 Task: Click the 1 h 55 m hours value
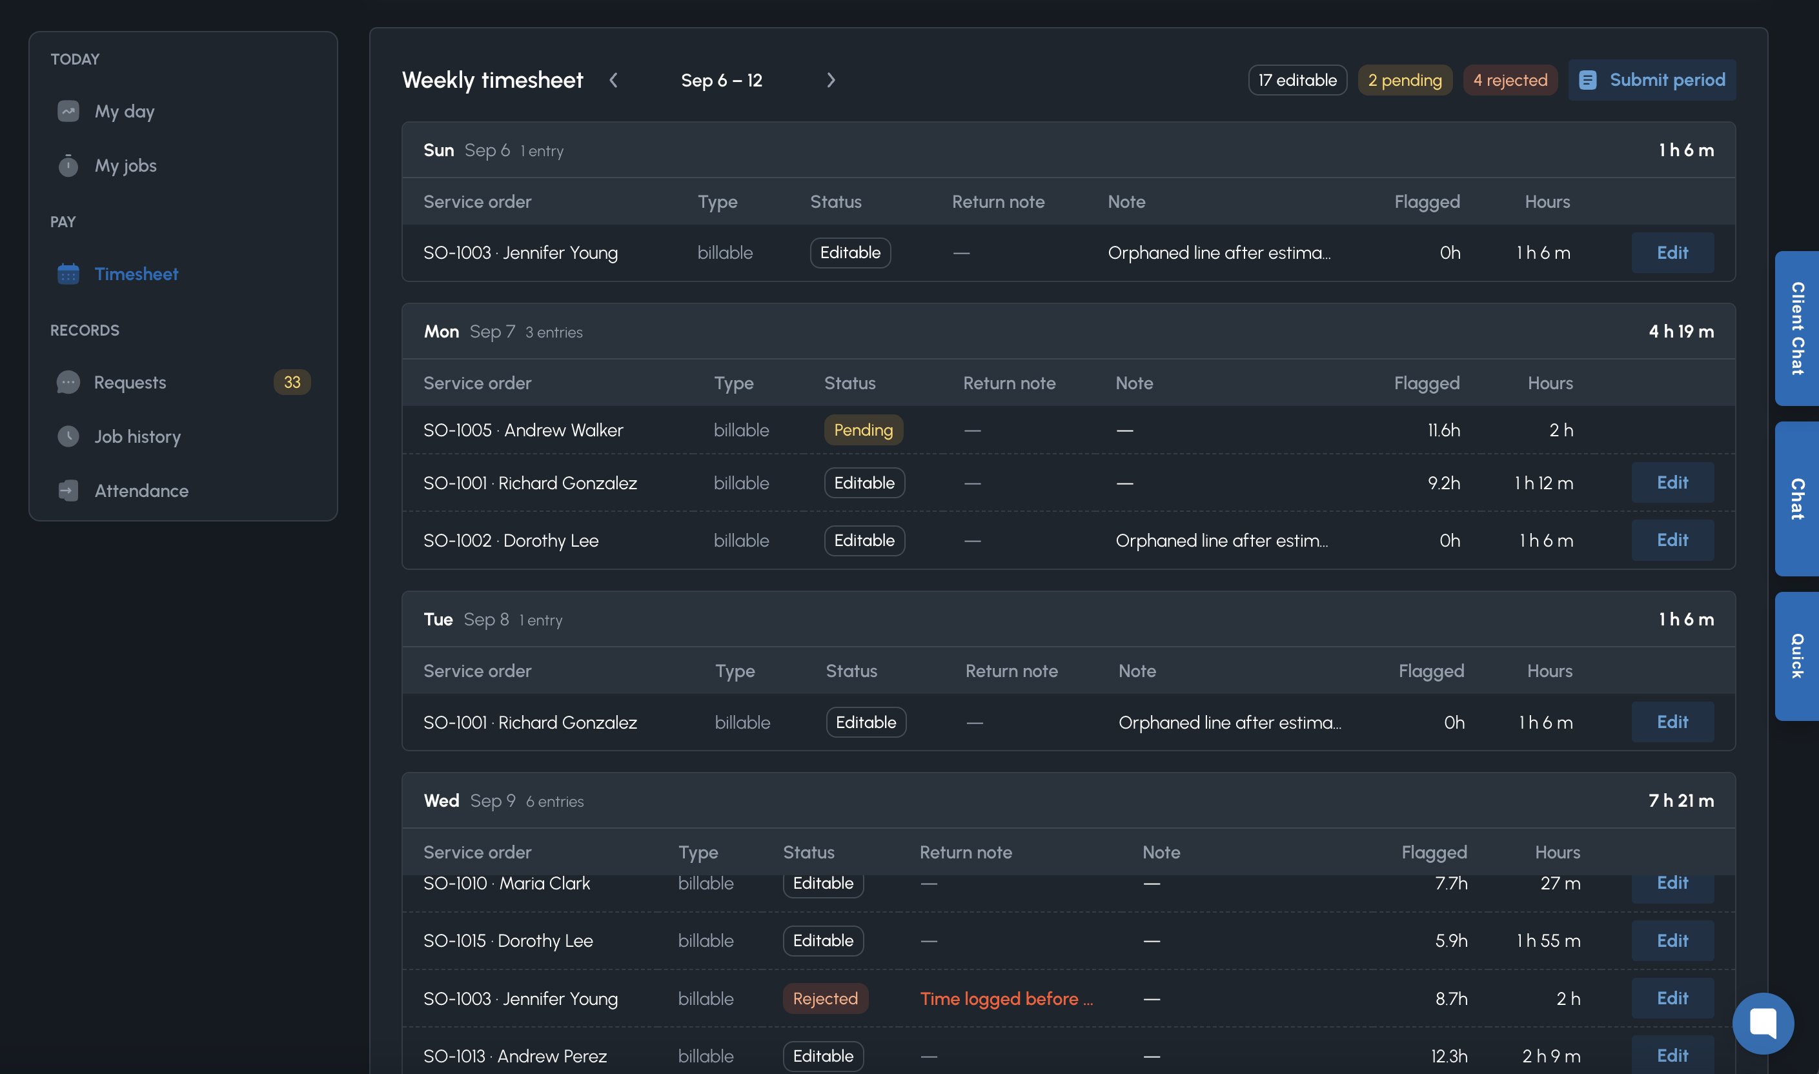(x=1549, y=941)
